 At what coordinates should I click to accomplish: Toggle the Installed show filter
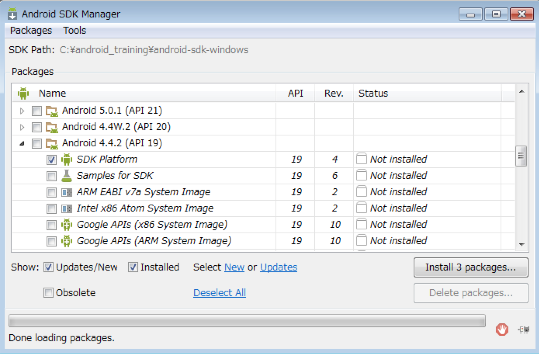[133, 267]
